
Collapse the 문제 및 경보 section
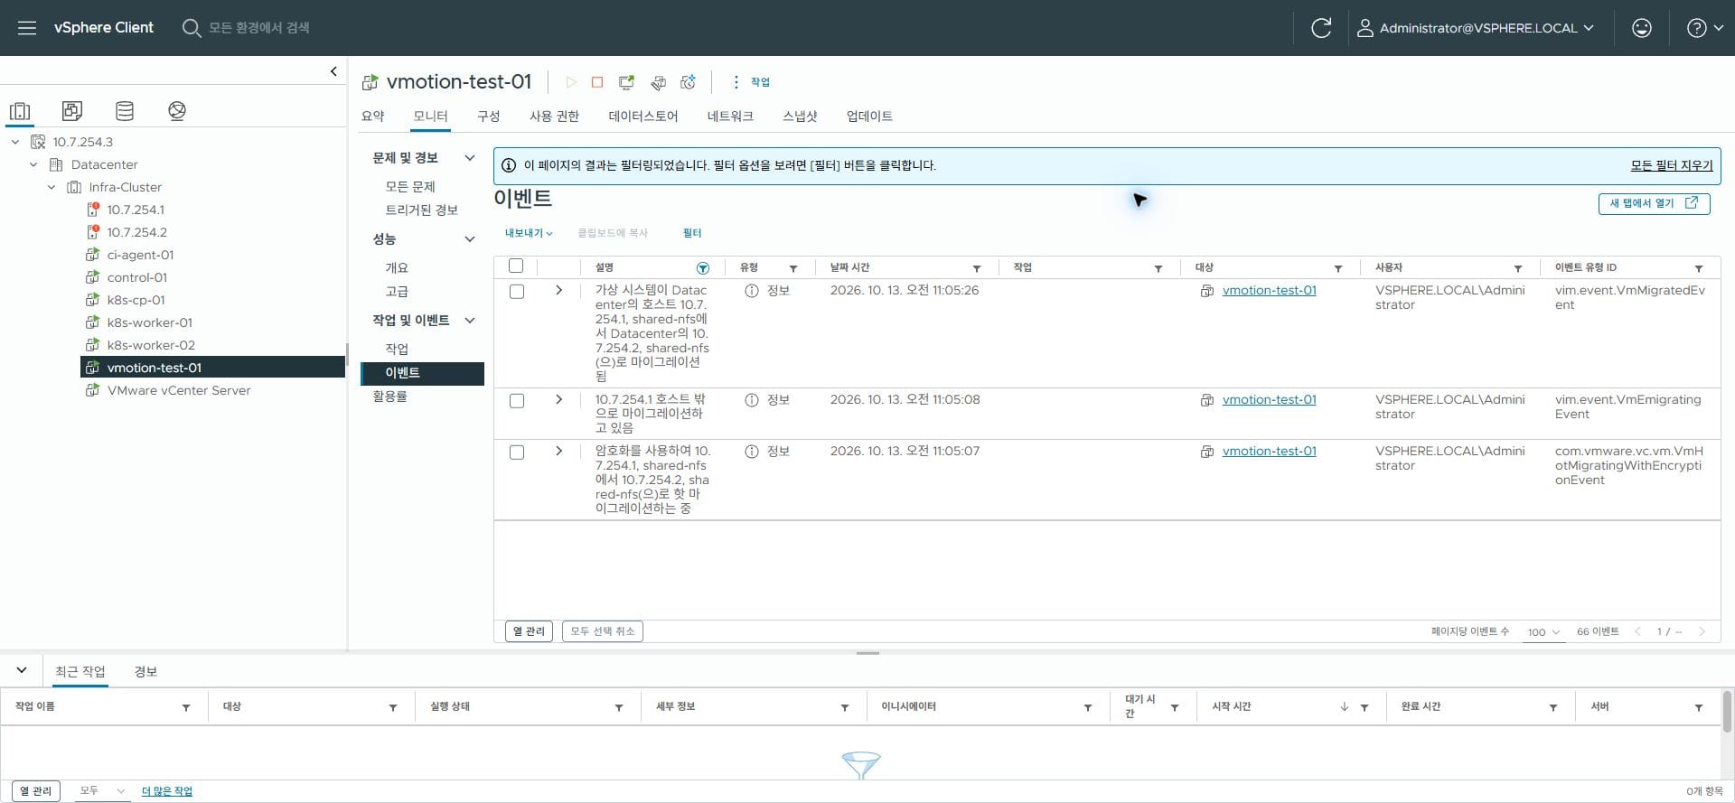tap(470, 158)
